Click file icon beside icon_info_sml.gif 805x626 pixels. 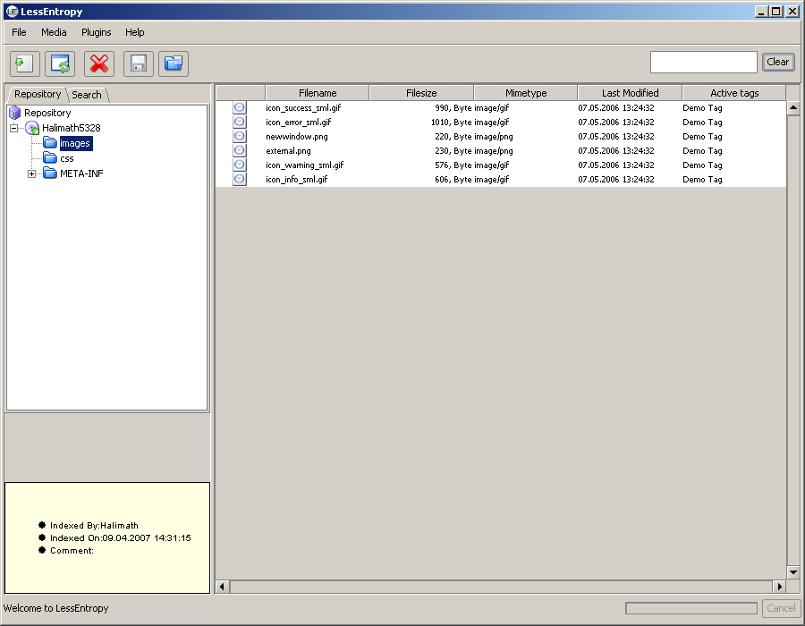[239, 179]
